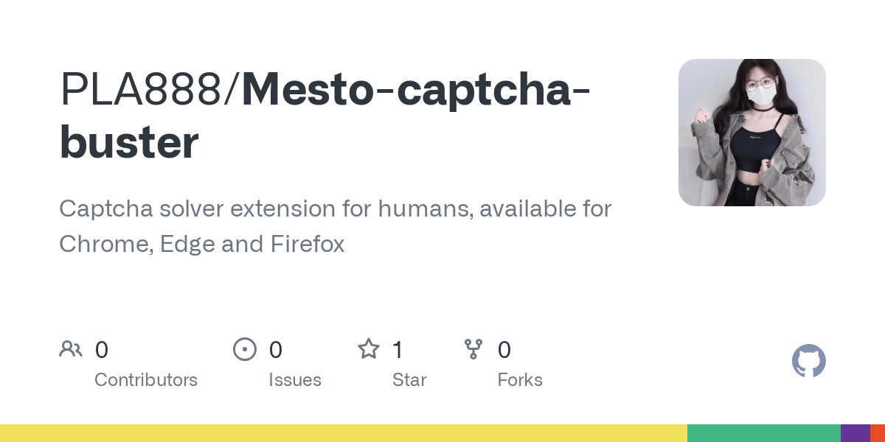Open the repository owner avatar image

pos(752,133)
